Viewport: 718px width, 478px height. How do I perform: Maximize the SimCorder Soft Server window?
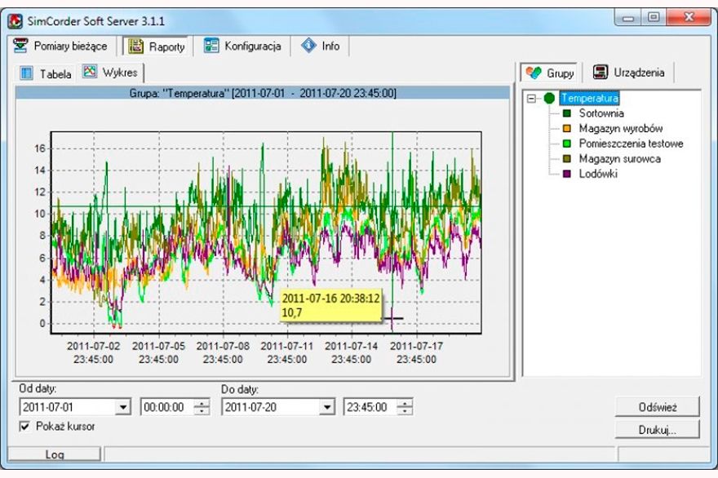coord(654,18)
